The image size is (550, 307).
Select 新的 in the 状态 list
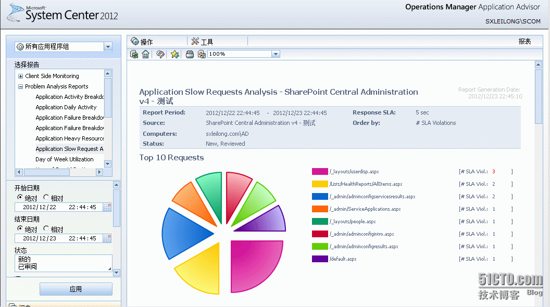(24, 259)
